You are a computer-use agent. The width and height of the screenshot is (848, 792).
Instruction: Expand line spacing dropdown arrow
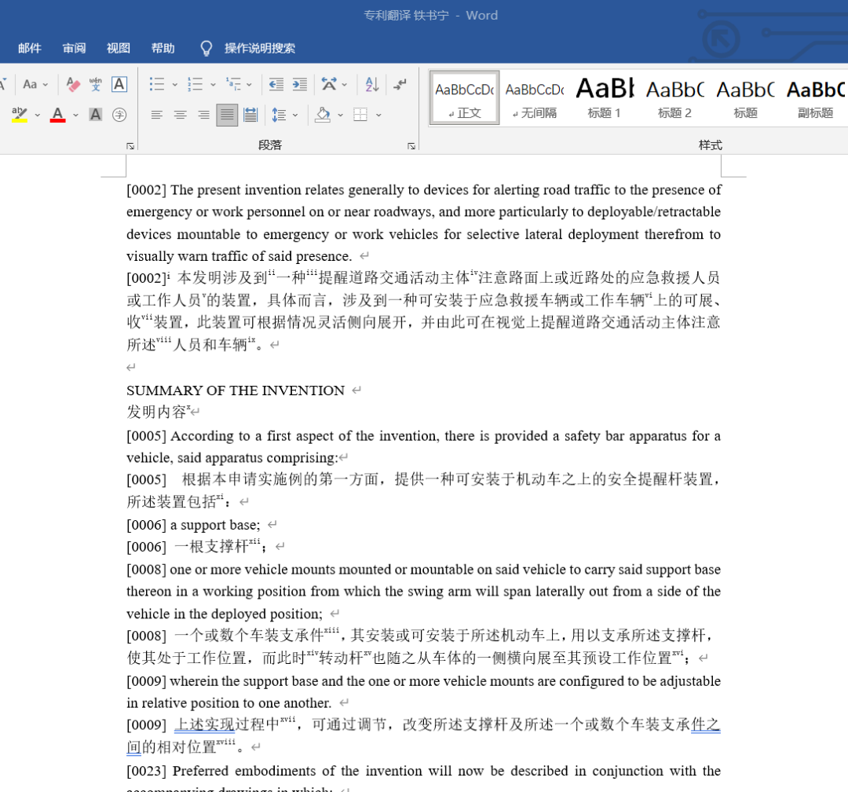pos(294,115)
